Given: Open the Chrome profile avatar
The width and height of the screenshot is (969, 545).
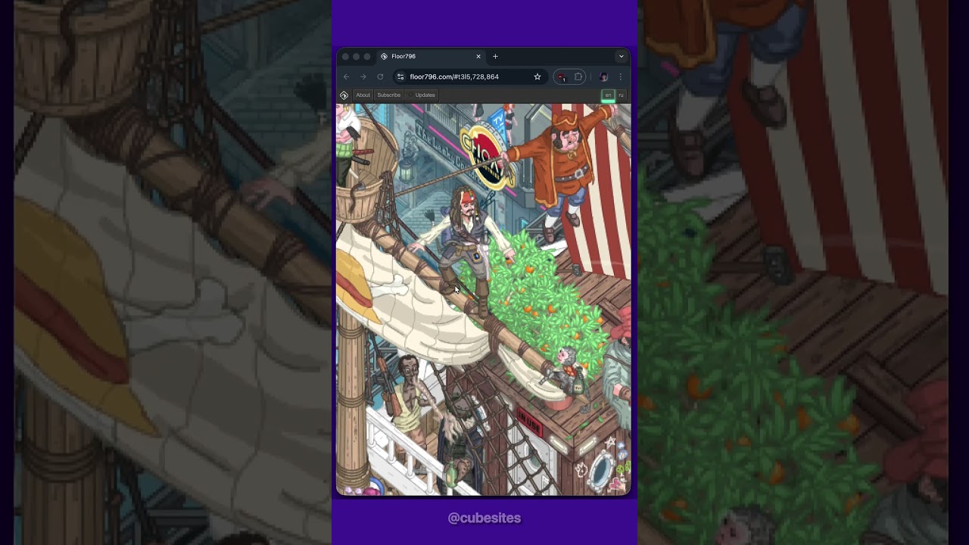Looking at the screenshot, I should pos(603,76).
